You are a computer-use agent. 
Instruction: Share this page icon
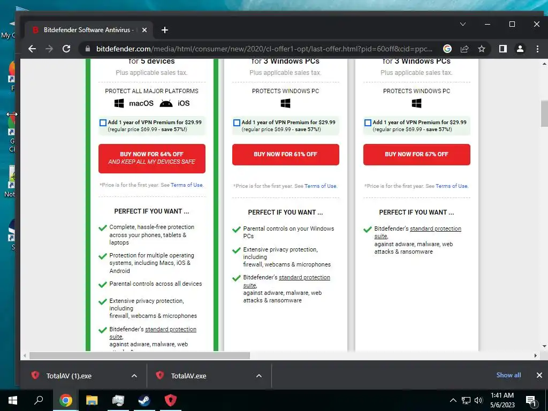coord(465,49)
